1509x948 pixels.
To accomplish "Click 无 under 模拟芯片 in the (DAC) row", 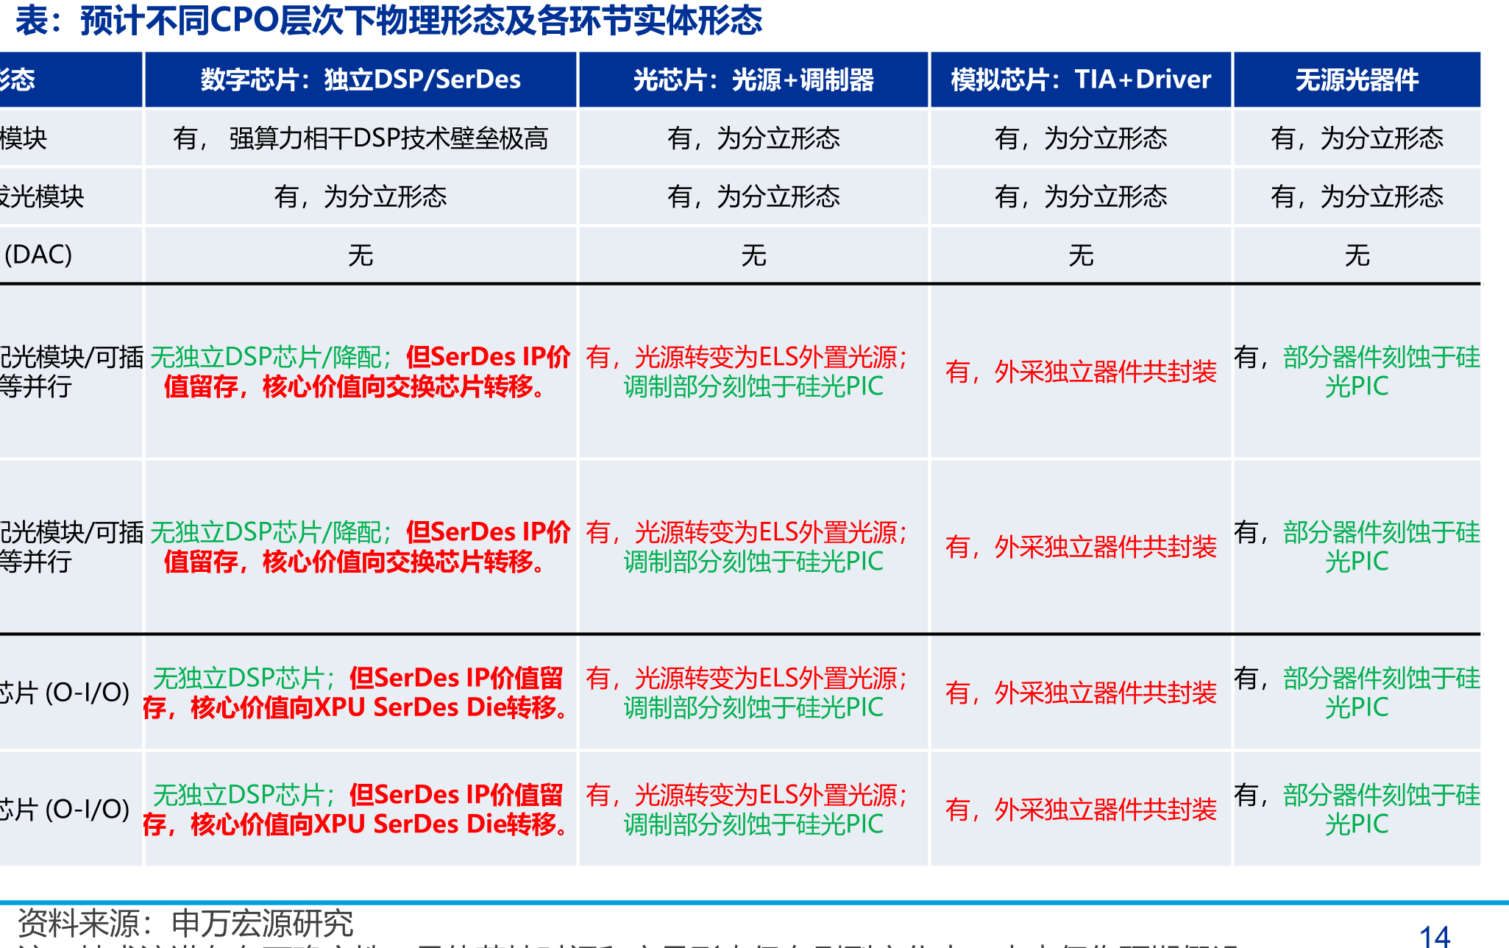I will pos(1081,255).
